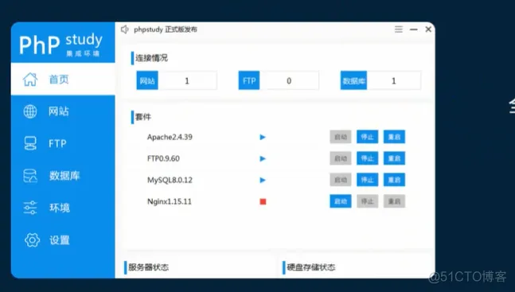Select the Nginx1.15.11 suite name
Viewport: 515px width, 292px height.
[170, 201]
